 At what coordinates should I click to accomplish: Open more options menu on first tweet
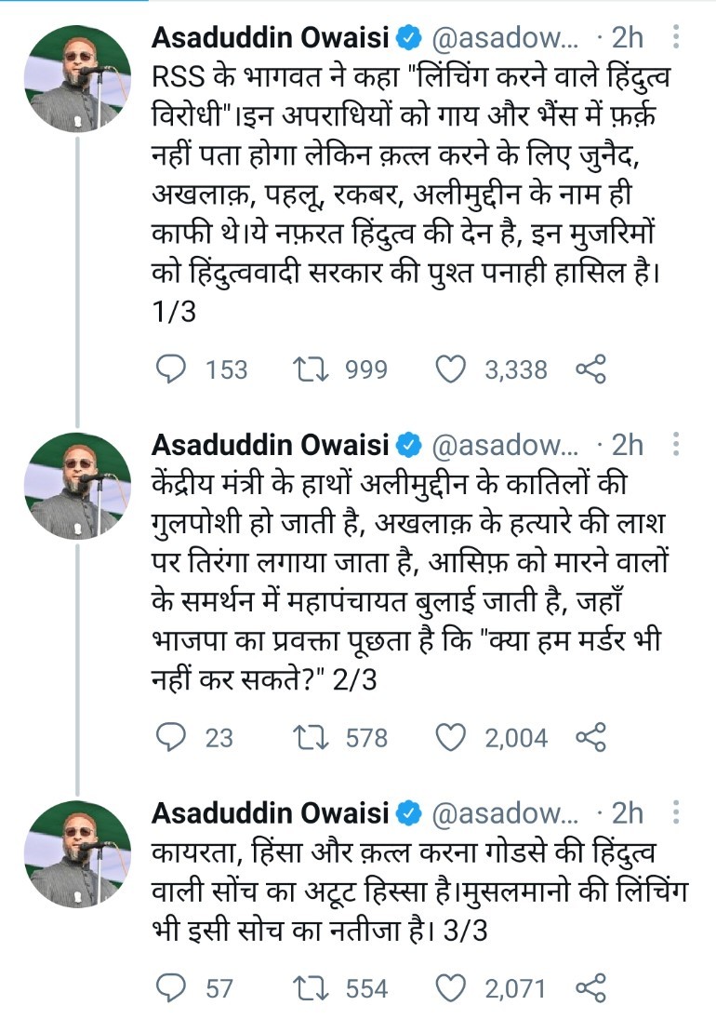coord(676,38)
